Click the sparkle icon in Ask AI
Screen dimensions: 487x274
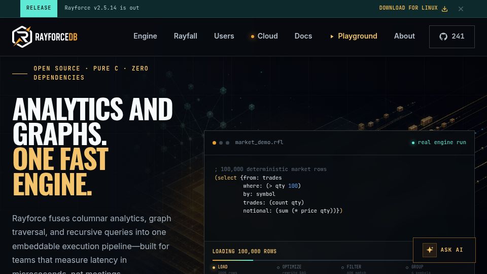[x=430, y=250]
